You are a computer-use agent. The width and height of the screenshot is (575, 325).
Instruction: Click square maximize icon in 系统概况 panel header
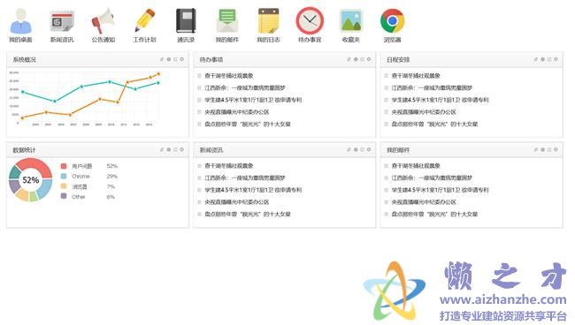pos(175,59)
